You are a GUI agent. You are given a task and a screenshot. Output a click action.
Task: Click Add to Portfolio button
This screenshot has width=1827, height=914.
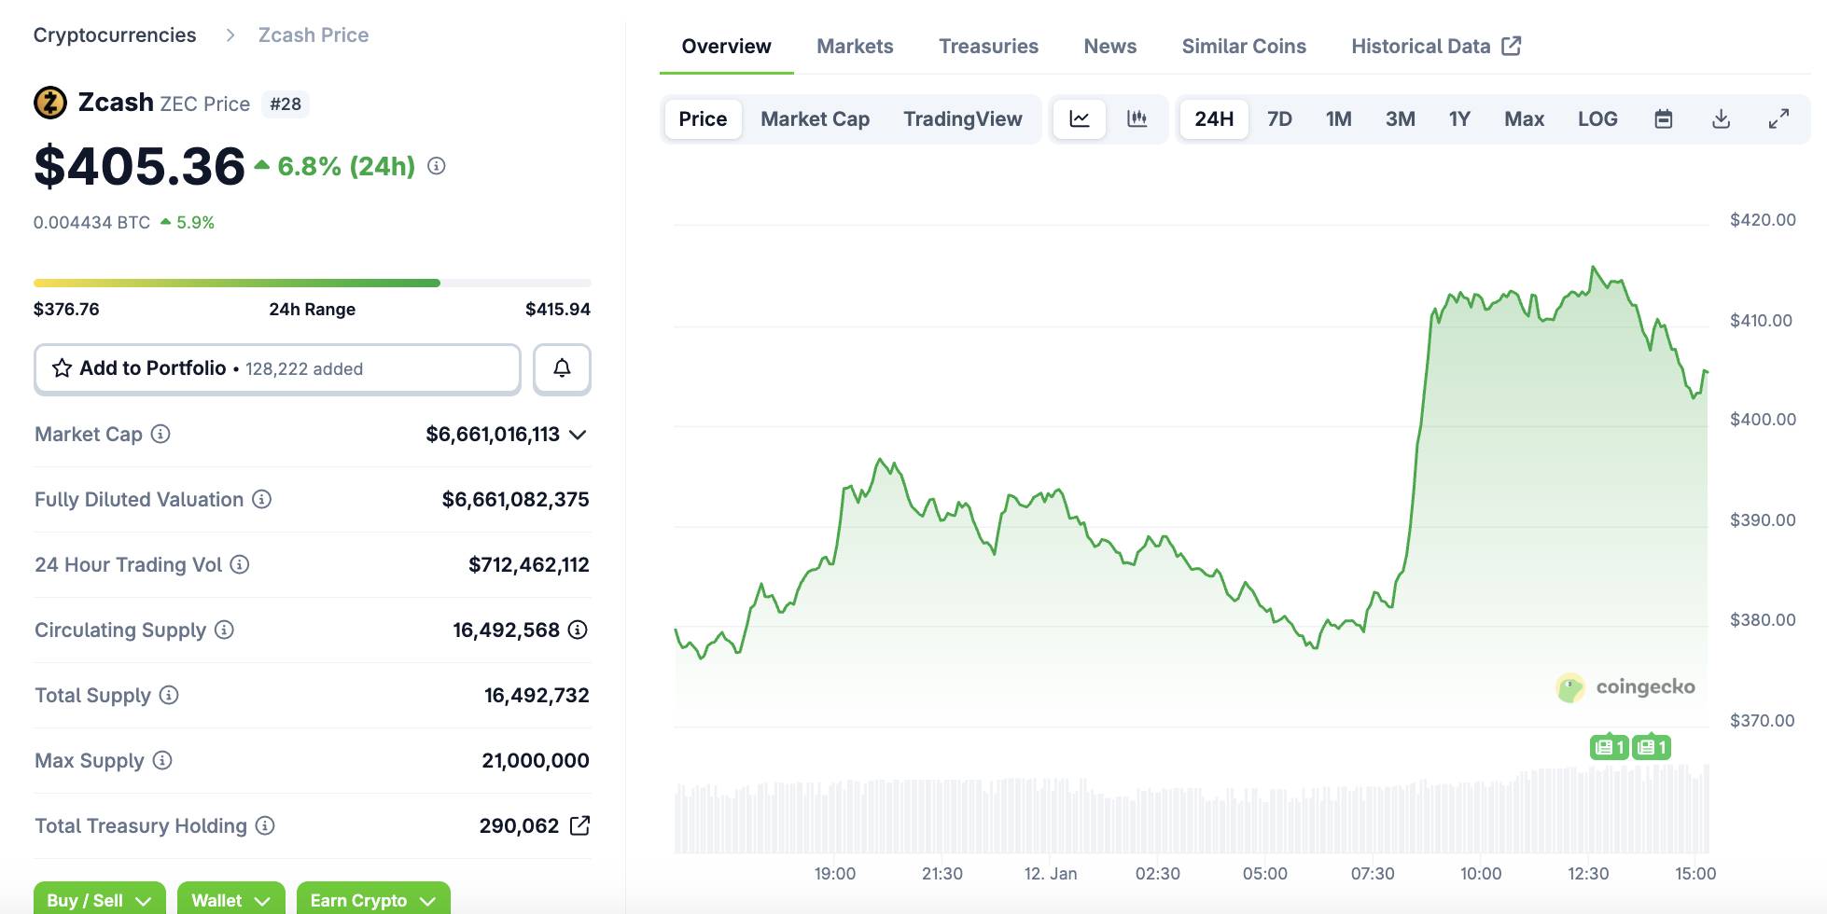(277, 368)
